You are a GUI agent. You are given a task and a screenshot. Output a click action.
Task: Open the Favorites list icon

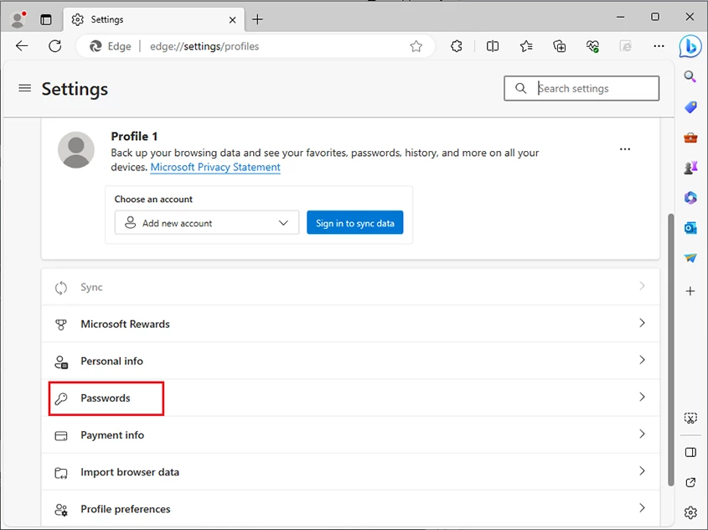(526, 46)
